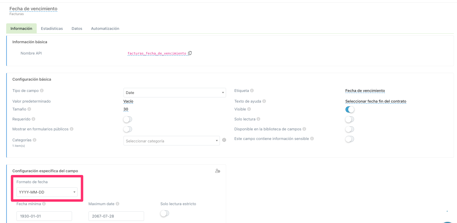Image resolution: width=457 pixels, height=223 pixels.
Task: Turn on Solo lectura estricto switch
Action: click(x=165, y=213)
